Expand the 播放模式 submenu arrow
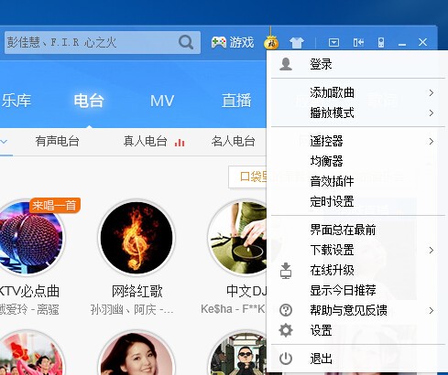Screen dimensions: 448x375 point(432,113)
